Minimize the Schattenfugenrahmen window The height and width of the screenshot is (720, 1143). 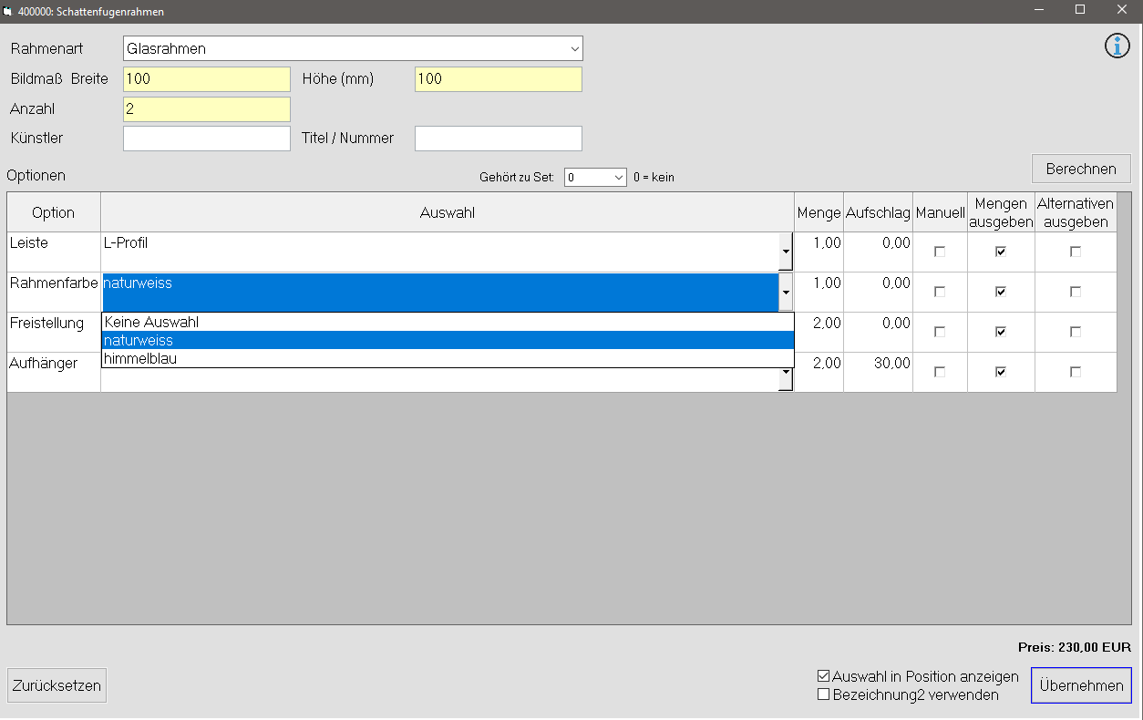click(1038, 9)
